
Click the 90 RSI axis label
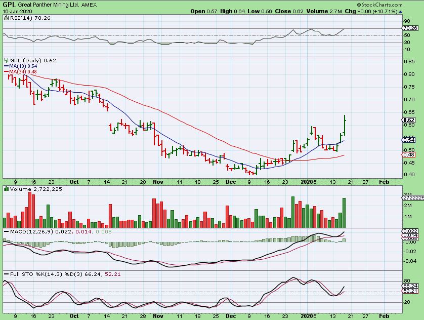(x=407, y=21)
